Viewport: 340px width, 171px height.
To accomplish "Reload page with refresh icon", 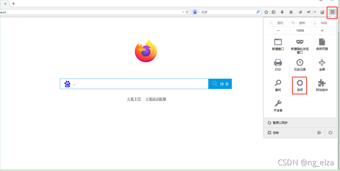I will (x=188, y=12).
